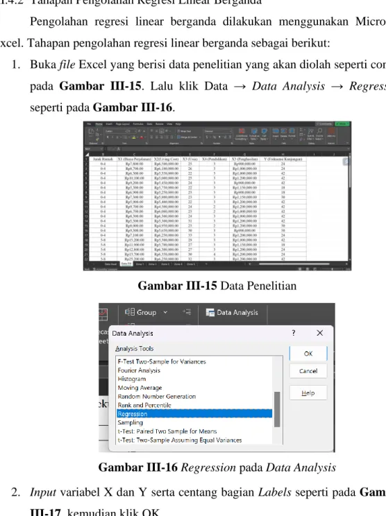The width and height of the screenshot is (386, 516).
Task: Open the Help ribbon tab
Action: coord(178,124)
